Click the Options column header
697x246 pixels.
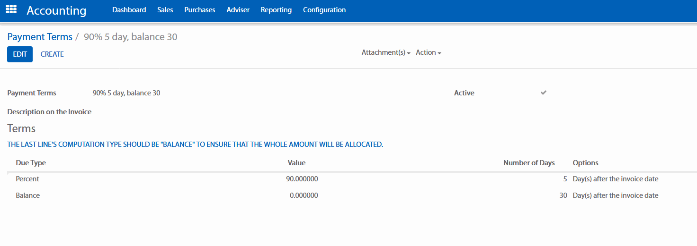585,163
